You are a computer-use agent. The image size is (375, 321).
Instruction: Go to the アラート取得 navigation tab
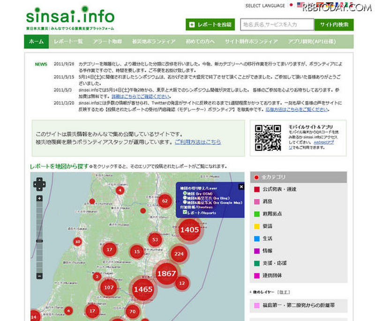coord(107,42)
